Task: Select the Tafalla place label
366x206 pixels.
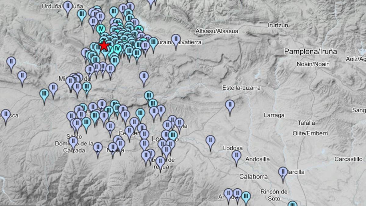Action: [306, 123]
